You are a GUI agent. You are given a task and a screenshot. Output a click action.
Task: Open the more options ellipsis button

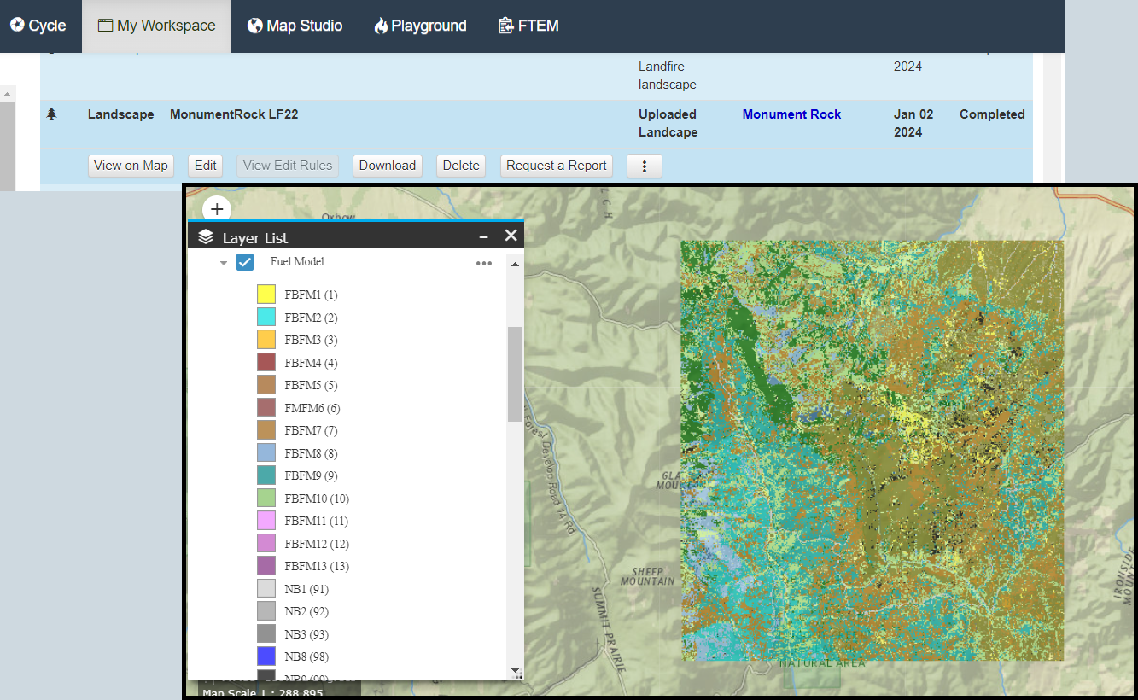[x=645, y=166]
